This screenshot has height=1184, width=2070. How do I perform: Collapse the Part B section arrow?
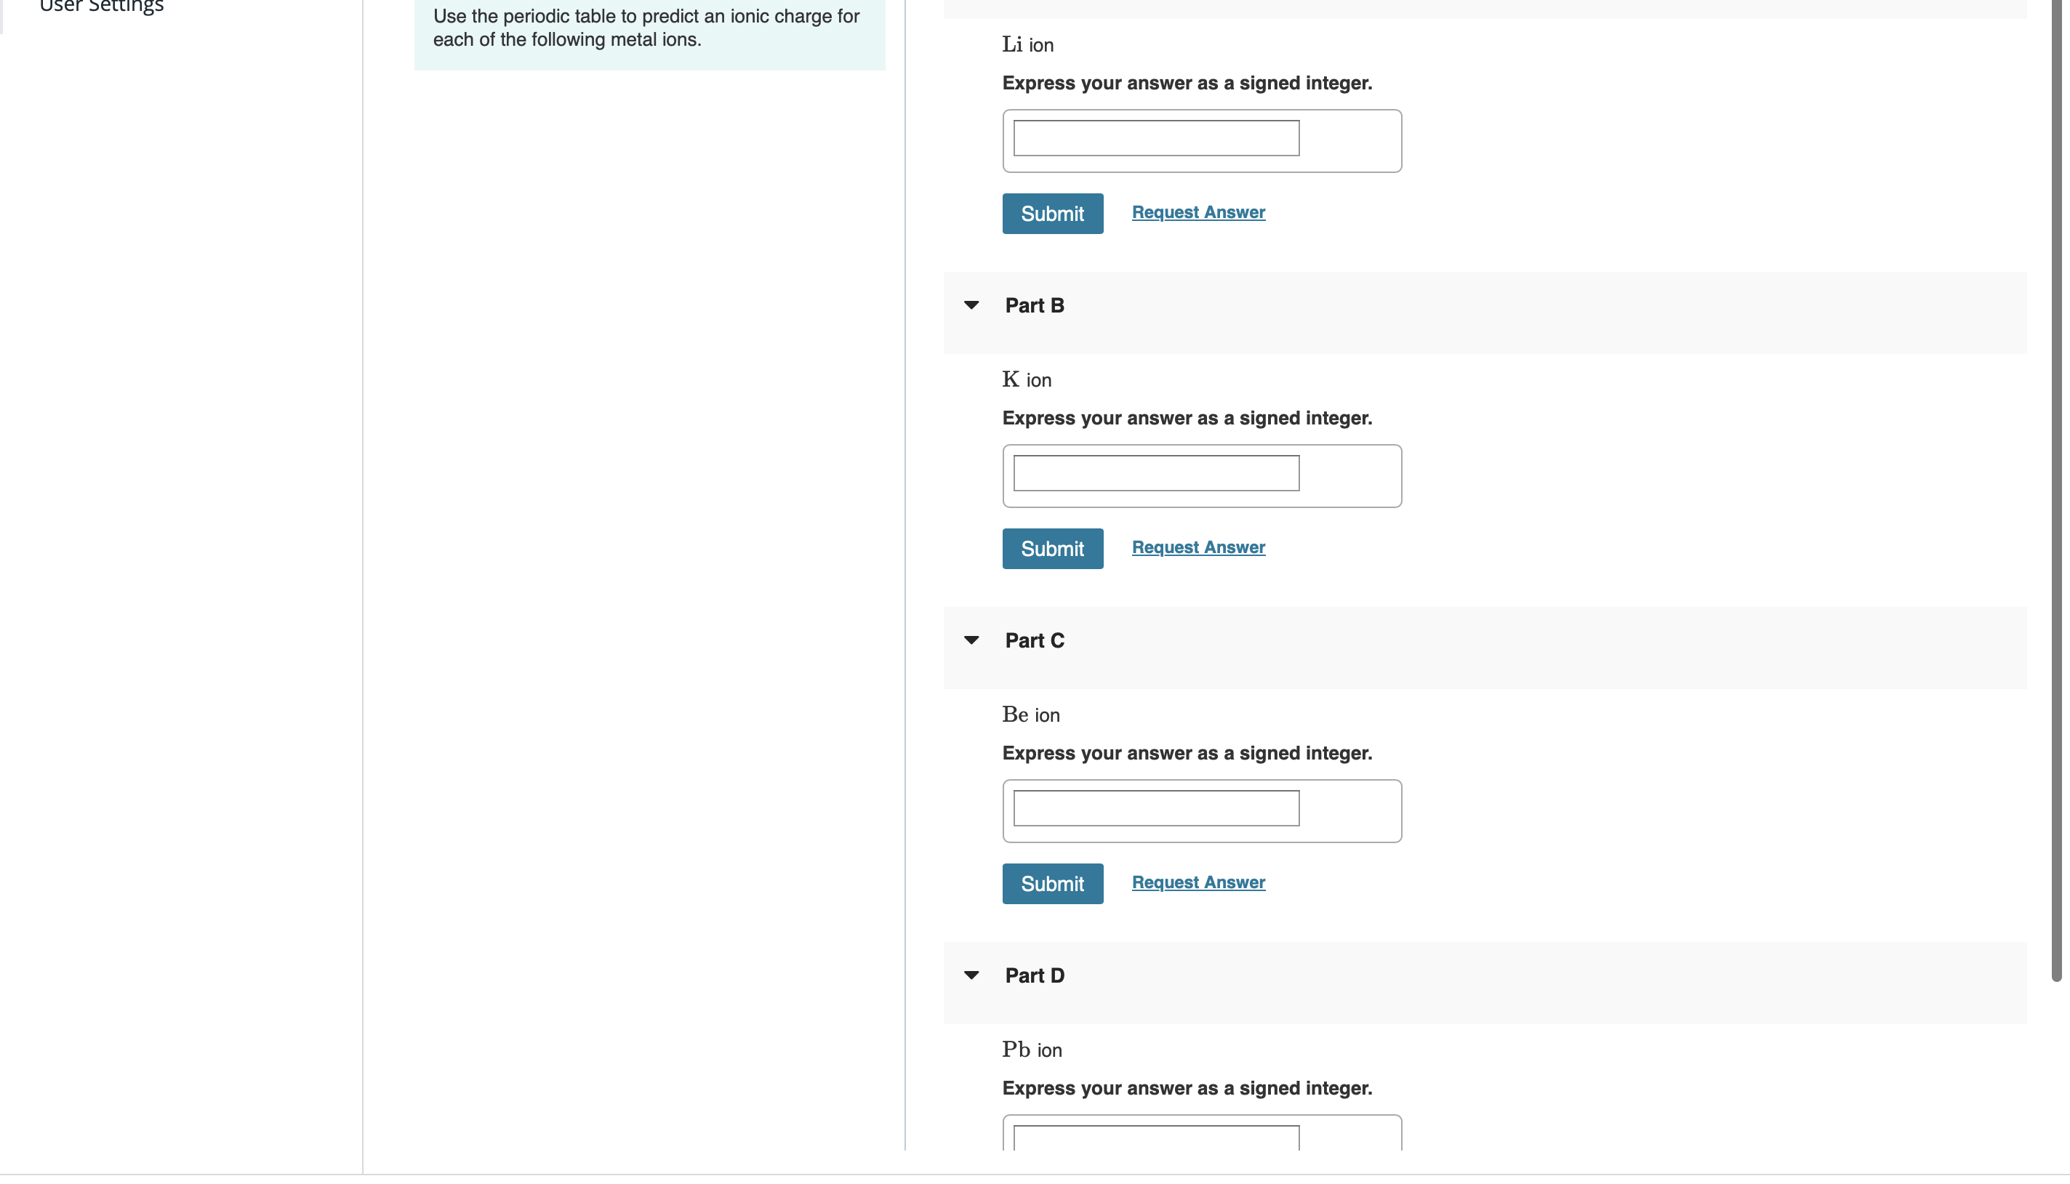click(971, 305)
